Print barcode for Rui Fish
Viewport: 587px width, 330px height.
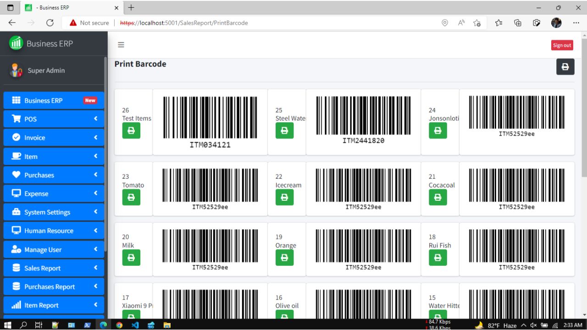point(437,258)
